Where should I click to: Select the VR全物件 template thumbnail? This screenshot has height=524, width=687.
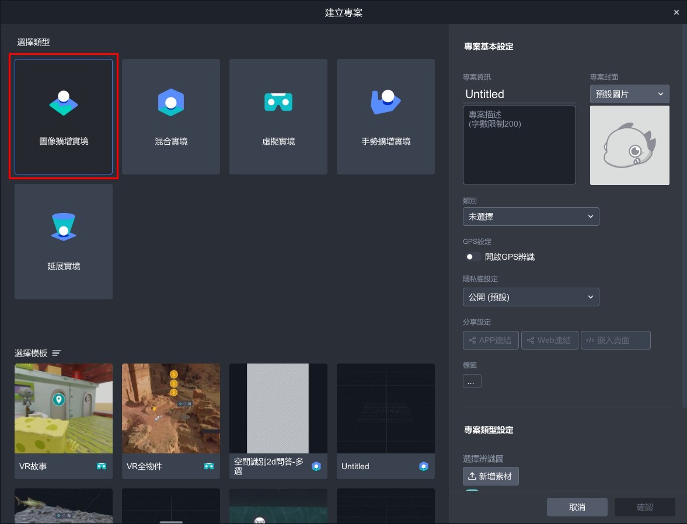[x=171, y=408]
